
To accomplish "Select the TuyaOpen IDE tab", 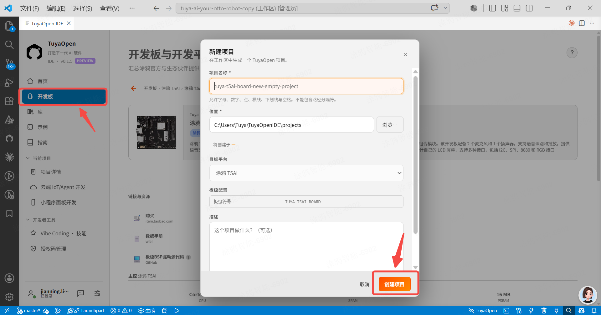I will 47,23.
